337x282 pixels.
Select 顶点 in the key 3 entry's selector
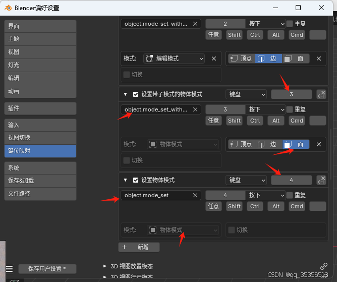[242, 144]
